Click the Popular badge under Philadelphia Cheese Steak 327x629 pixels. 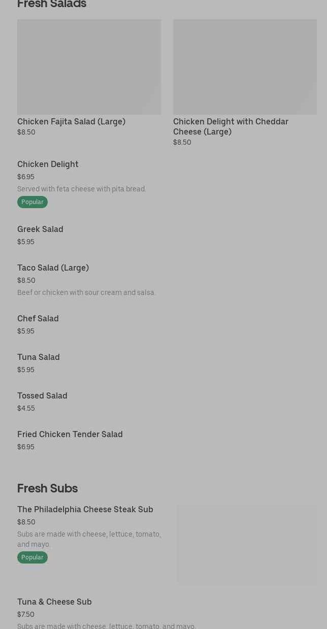(x=32, y=557)
